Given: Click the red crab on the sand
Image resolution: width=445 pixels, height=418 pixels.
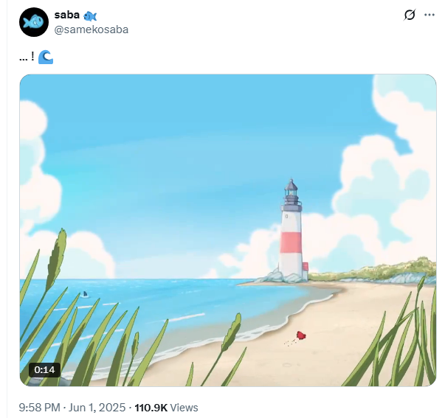Looking at the screenshot, I should click(301, 335).
